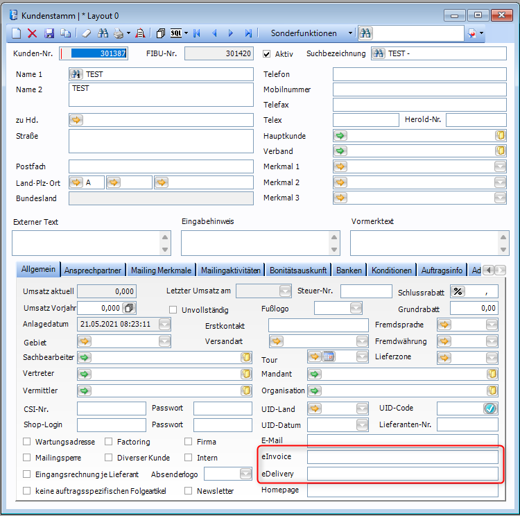Screen dimensions: 520x516
Task: Expand the Merkmal 1 dropdown list
Action: point(500,166)
